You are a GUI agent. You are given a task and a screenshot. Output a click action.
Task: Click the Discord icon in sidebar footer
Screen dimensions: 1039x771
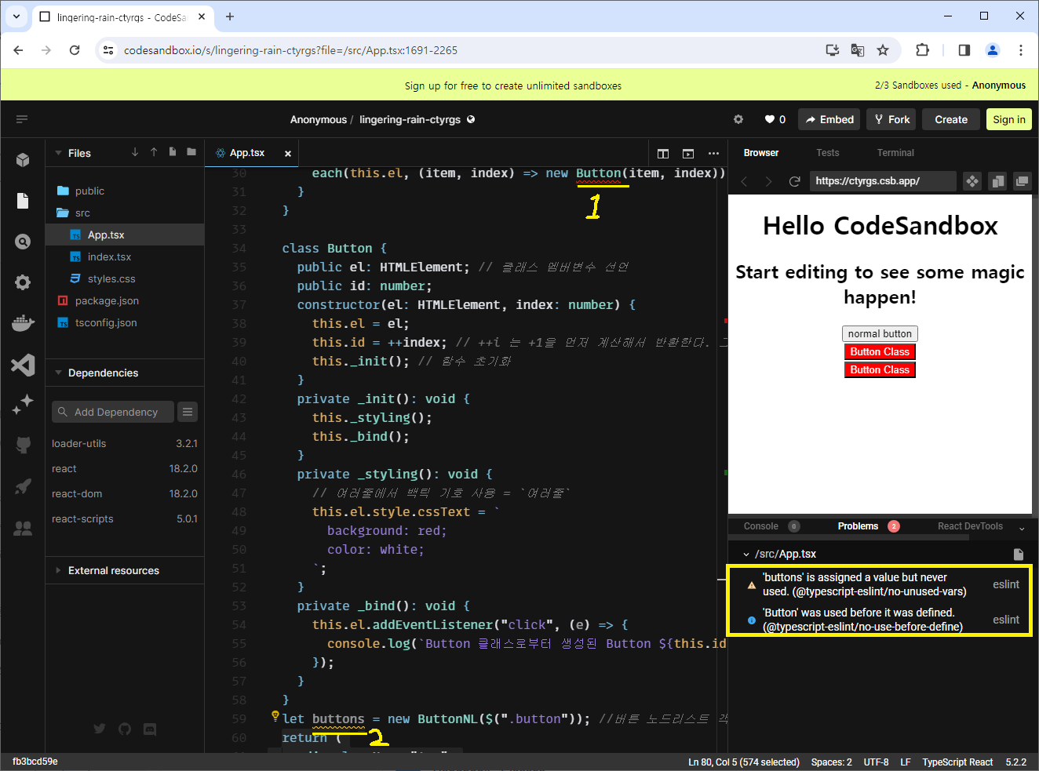(x=150, y=729)
